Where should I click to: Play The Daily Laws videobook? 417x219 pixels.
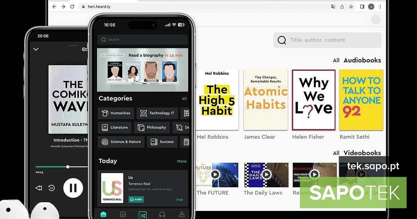[267, 174]
